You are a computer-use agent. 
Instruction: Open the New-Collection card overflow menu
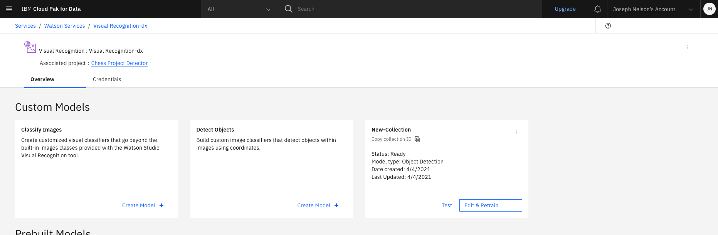click(516, 132)
